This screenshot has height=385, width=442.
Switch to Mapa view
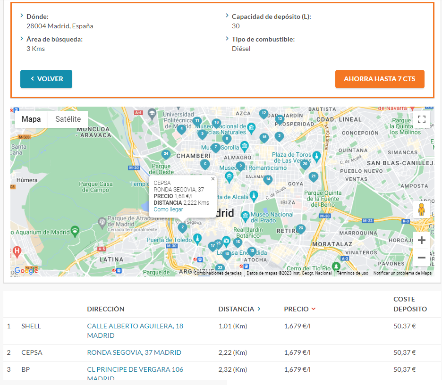[x=31, y=119]
